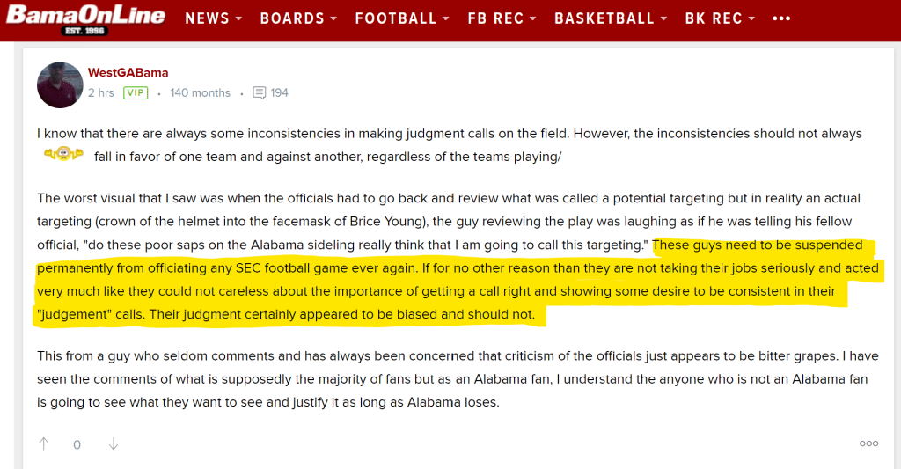Downvote the post with the down arrow
This screenshot has width=901, height=469.
[x=113, y=443]
